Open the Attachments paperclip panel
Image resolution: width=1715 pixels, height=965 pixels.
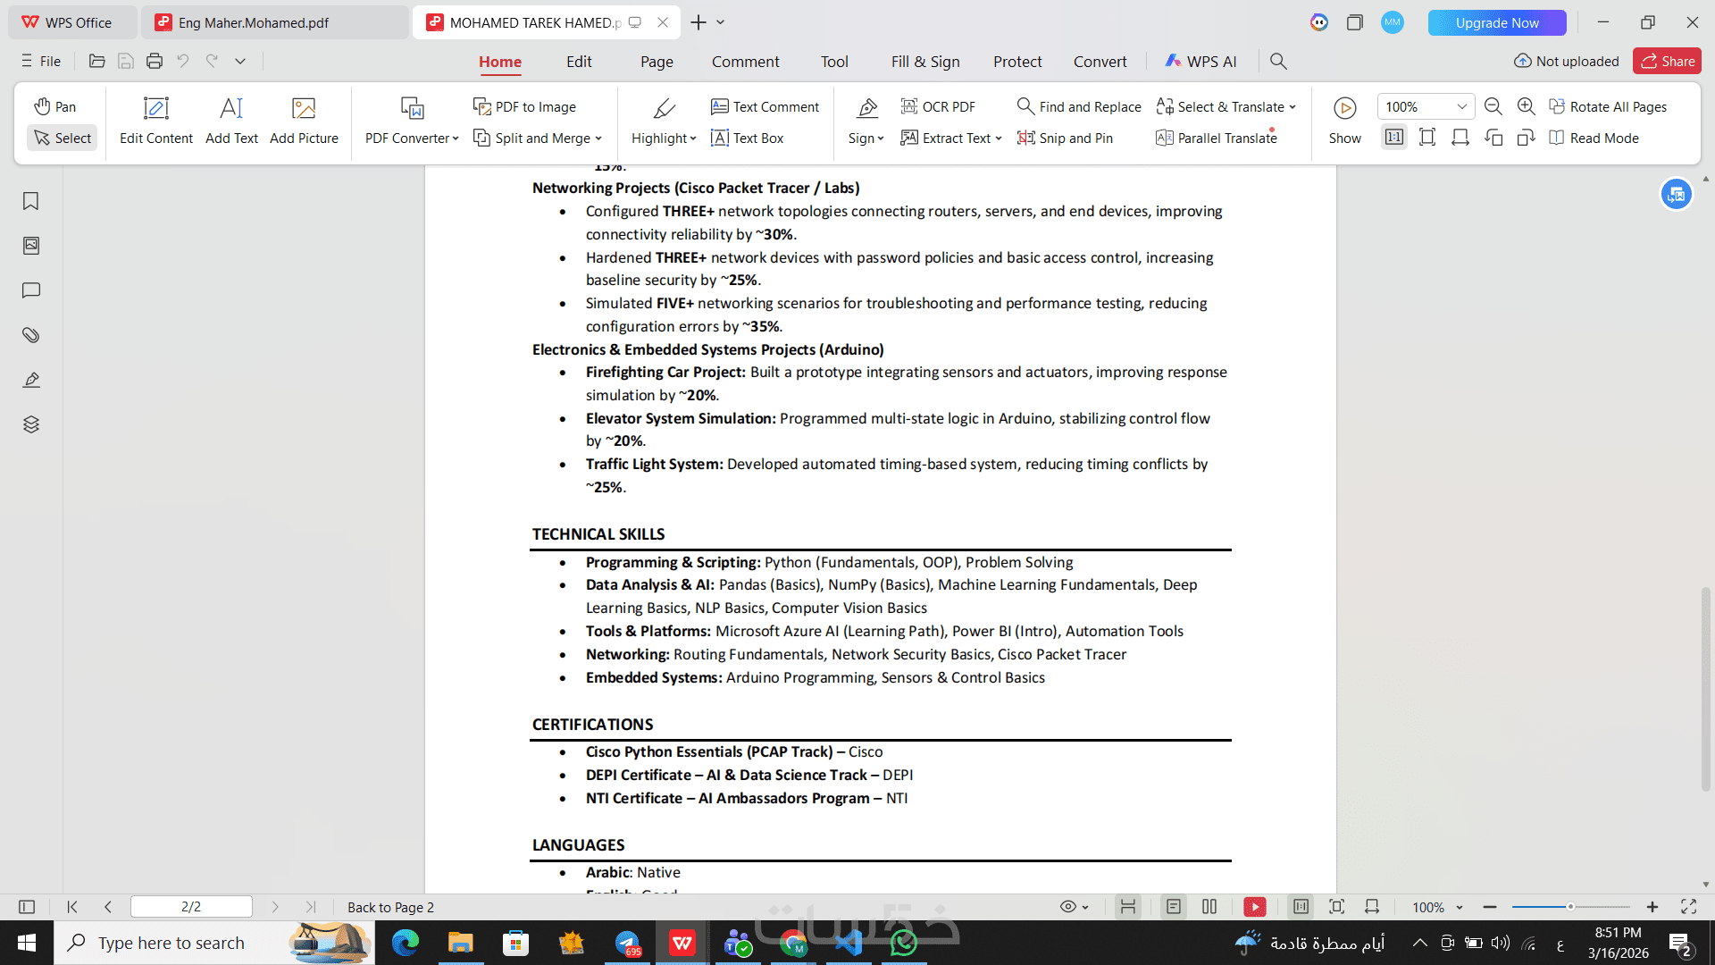click(31, 335)
